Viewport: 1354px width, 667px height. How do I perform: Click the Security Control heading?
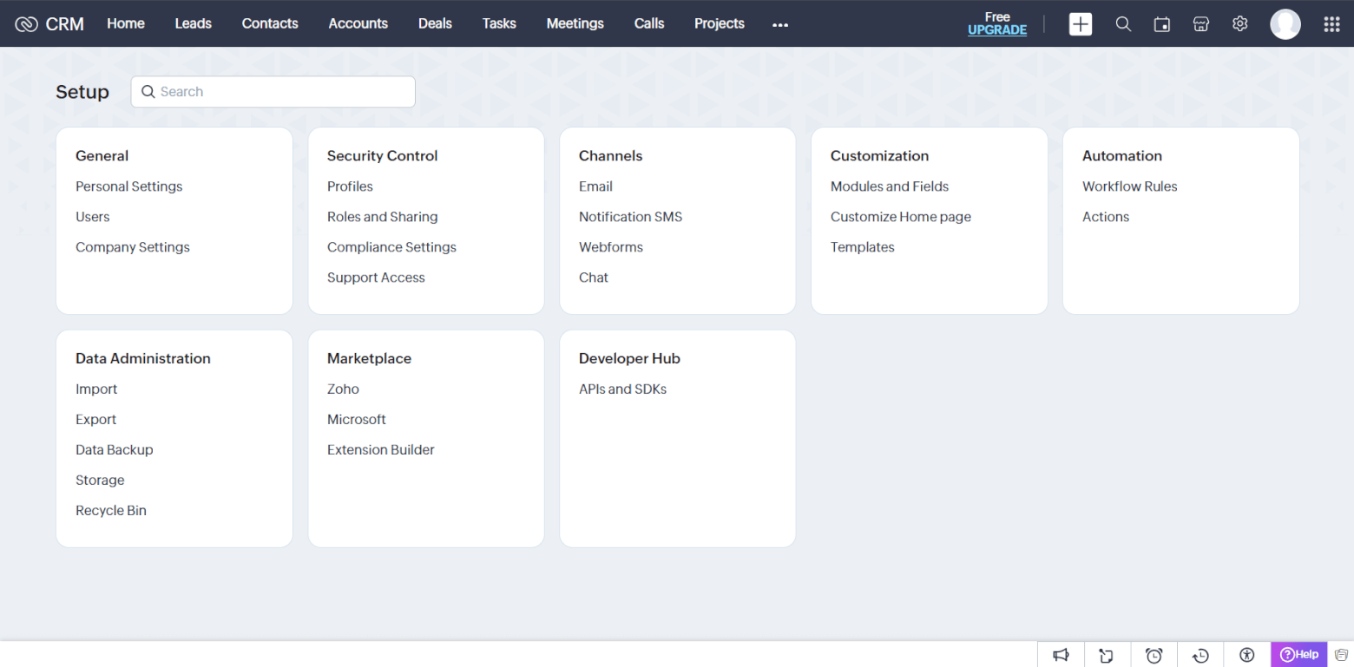pos(383,156)
